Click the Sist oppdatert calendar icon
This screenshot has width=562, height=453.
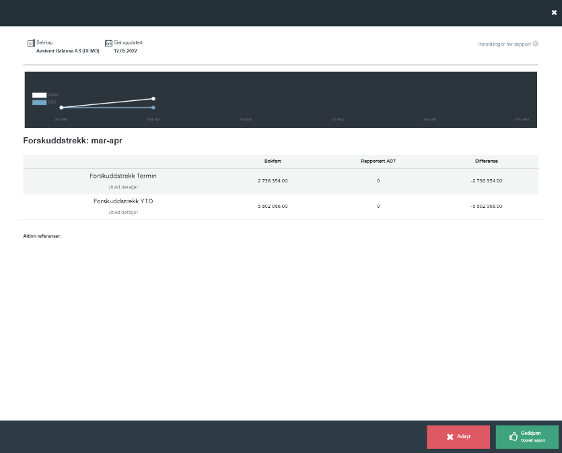point(108,43)
